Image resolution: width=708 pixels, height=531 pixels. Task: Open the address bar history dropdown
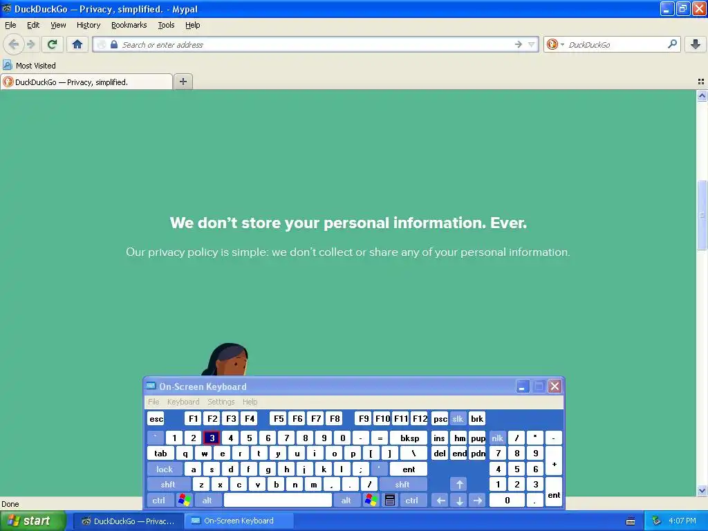coord(532,44)
